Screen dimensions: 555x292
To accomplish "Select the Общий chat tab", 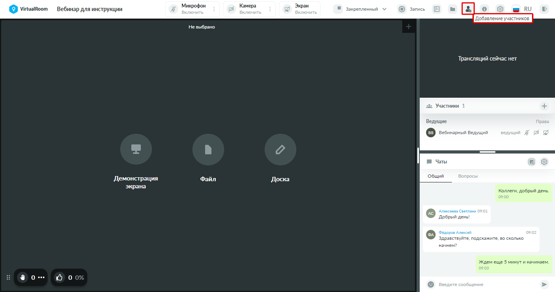I will 436,176.
